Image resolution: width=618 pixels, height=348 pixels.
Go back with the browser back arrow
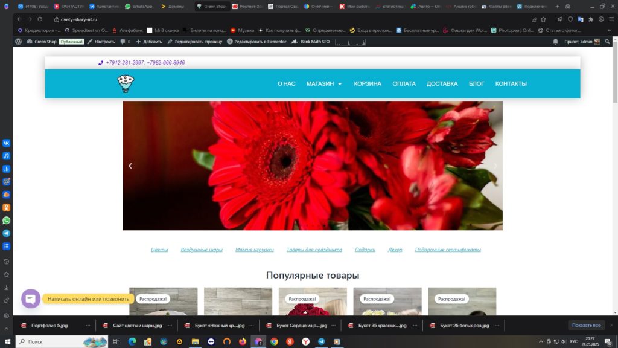tap(19, 19)
